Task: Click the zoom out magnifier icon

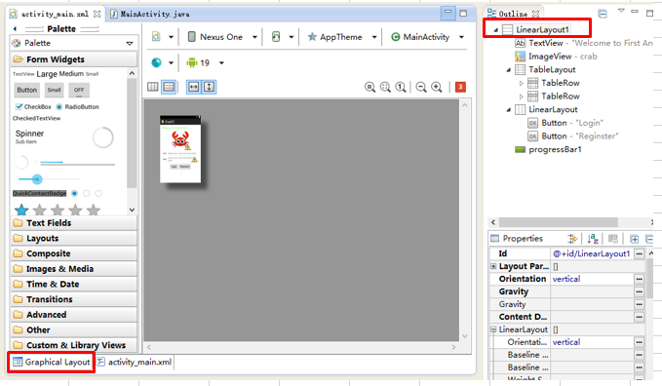Action: 421,87
